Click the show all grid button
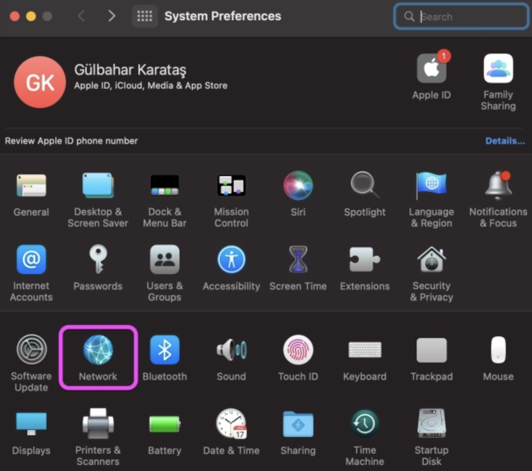This screenshot has height=471, width=532. coord(145,16)
